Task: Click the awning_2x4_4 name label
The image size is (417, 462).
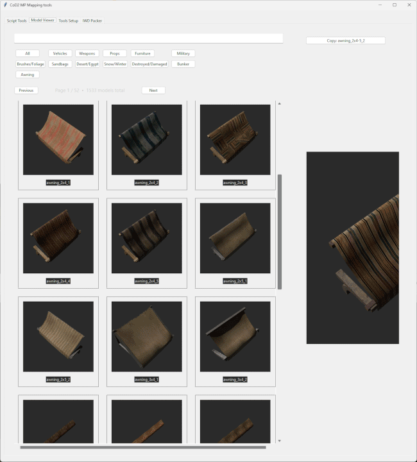Action: pyautogui.click(x=58, y=281)
